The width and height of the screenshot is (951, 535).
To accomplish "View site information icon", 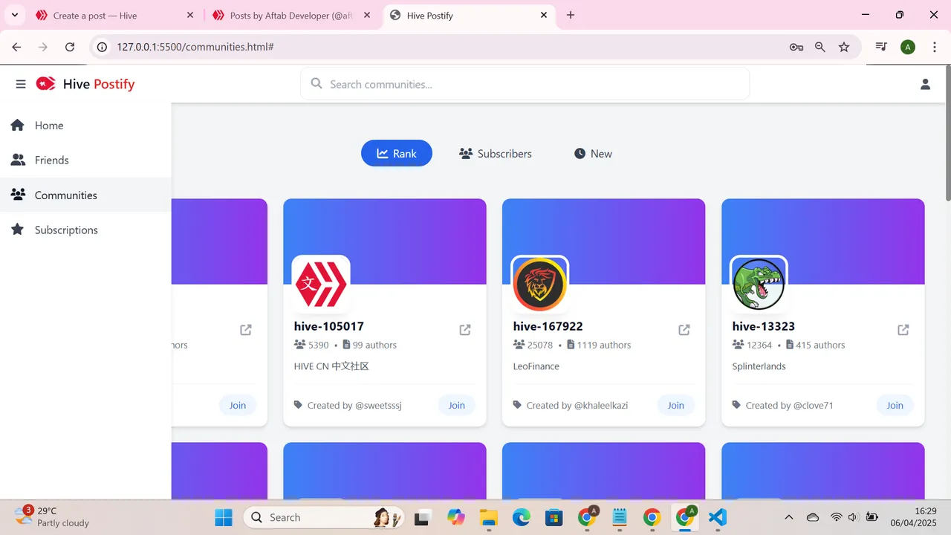I will click(103, 47).
